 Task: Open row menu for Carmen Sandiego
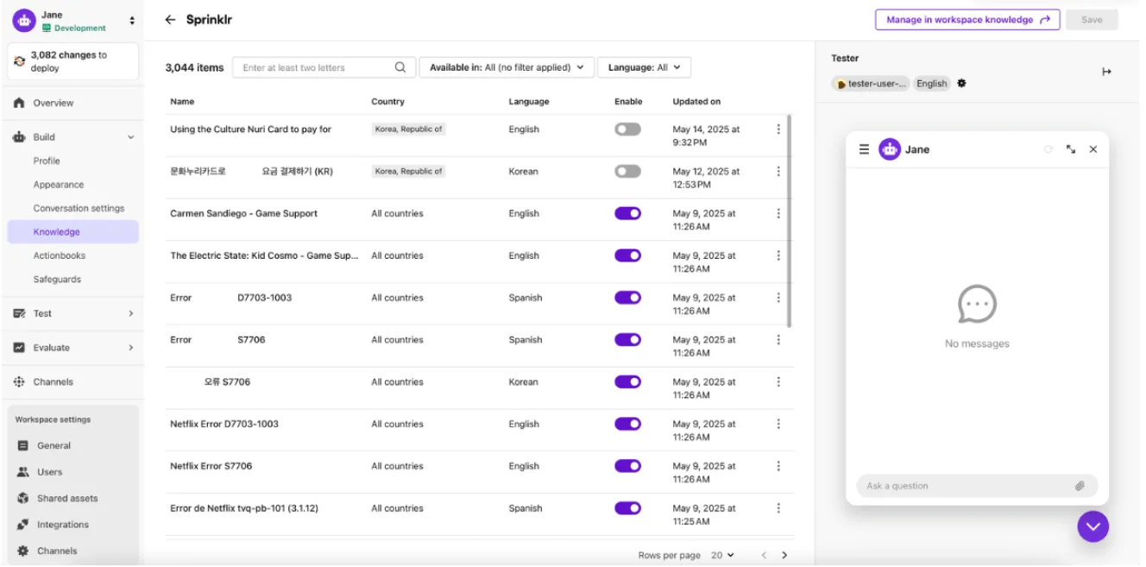(x=778, y=213)
